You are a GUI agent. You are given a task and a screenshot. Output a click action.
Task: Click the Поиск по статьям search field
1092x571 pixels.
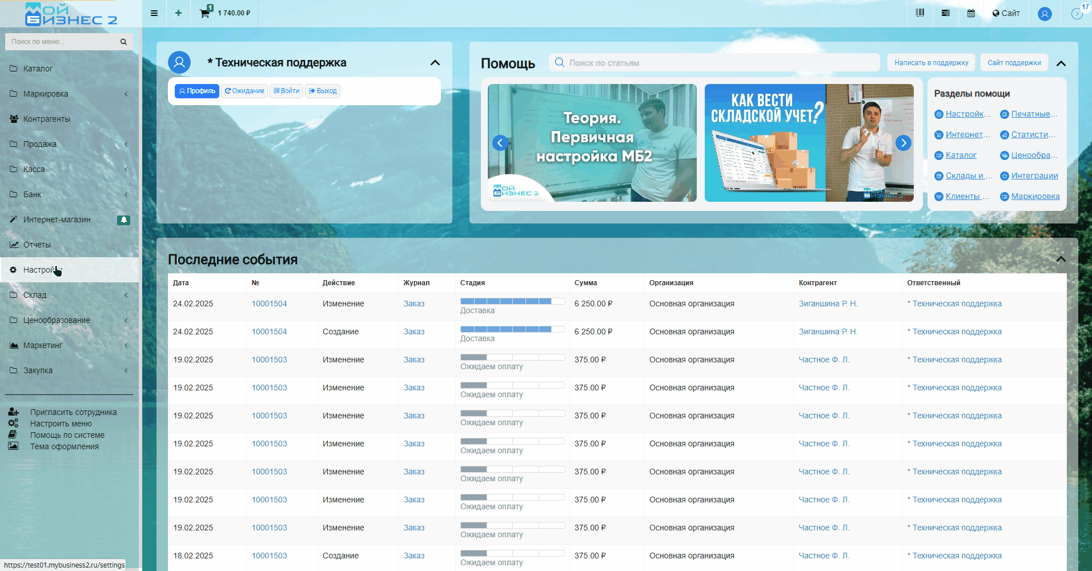pyautogui.click(x=714, y=63)
